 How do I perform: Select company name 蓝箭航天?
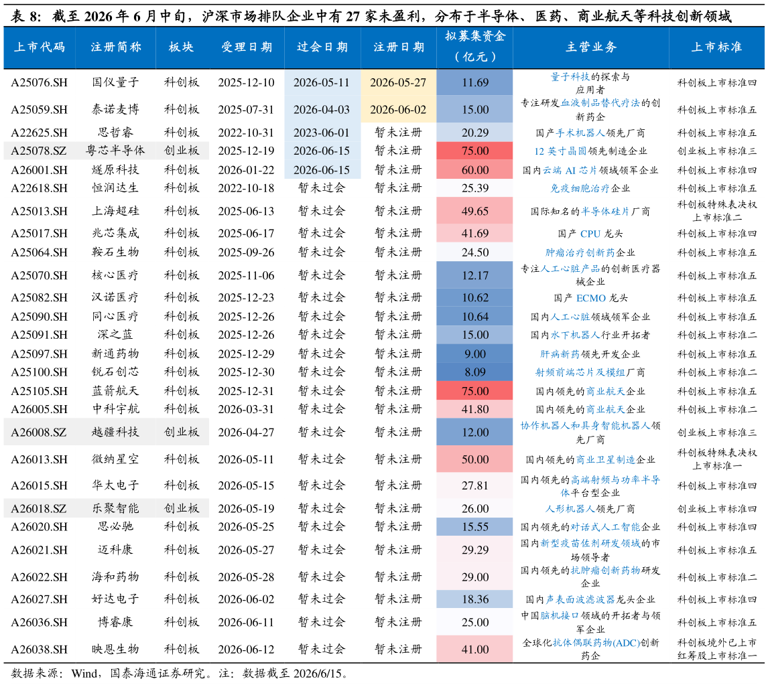coord(115,392)
